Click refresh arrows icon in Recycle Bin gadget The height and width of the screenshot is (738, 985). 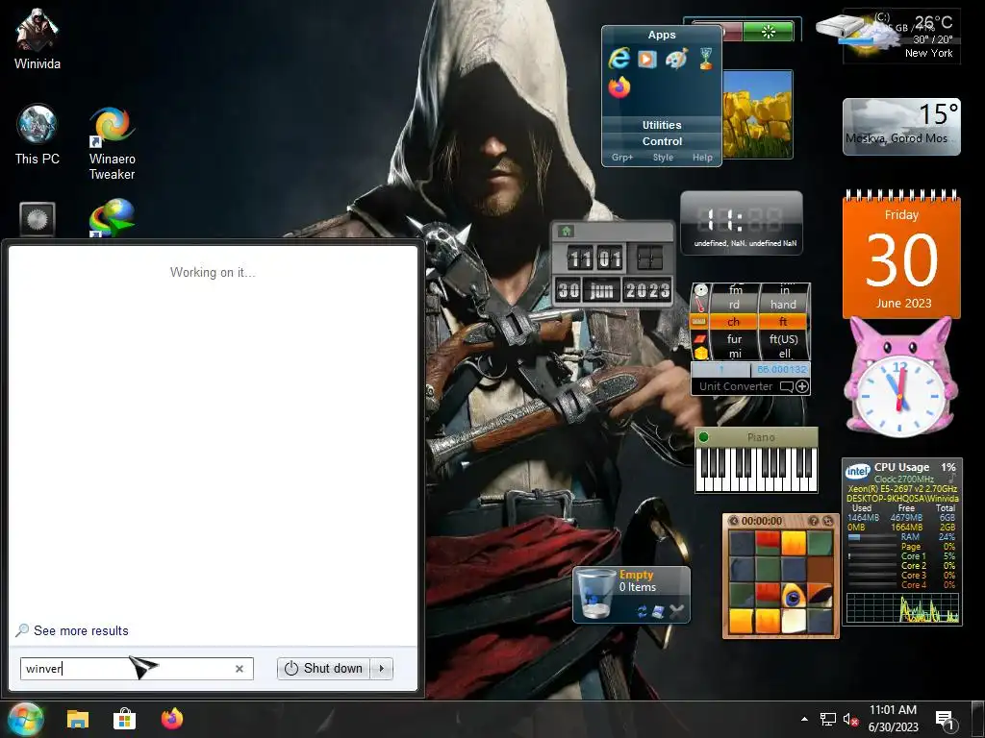642,610
